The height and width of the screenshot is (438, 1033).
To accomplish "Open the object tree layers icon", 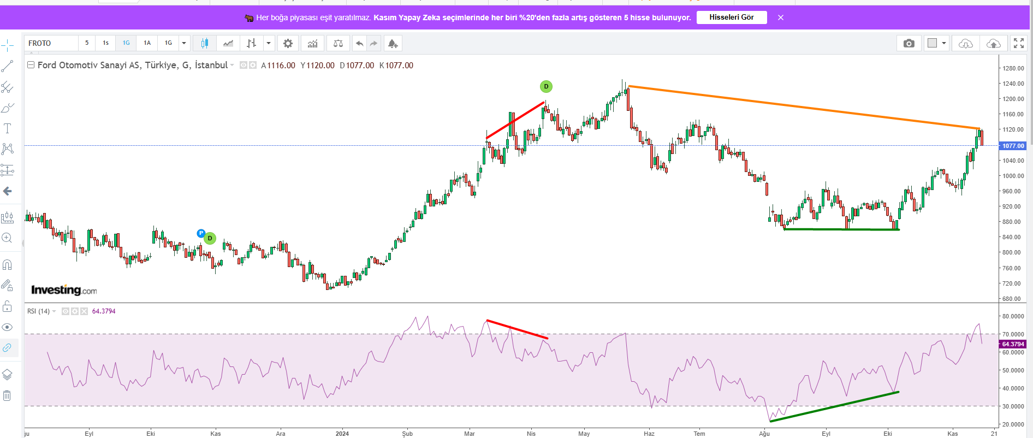I will click(8, 375).
